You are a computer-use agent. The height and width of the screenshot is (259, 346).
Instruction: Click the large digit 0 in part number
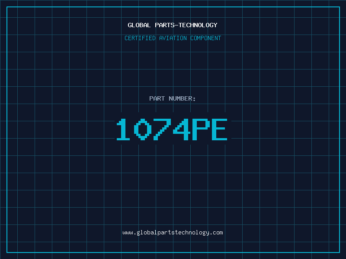pyautogui.click(x=143, y=129)
